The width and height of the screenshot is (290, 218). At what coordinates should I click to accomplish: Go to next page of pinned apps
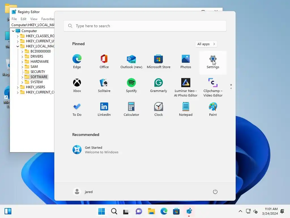click(x=231, y=88)
